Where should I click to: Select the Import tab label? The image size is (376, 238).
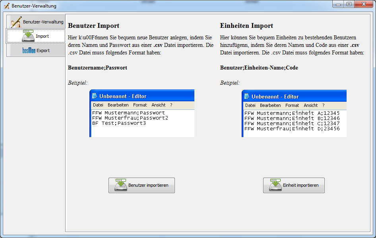coord(42,36)
